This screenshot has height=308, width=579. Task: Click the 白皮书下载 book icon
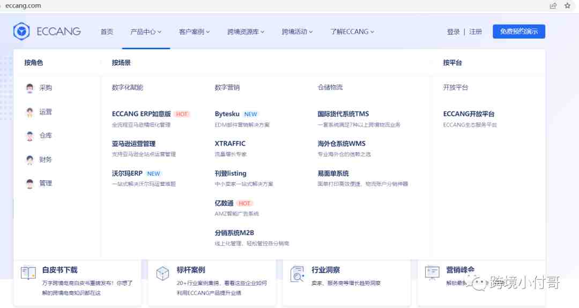tap(28, 273)
